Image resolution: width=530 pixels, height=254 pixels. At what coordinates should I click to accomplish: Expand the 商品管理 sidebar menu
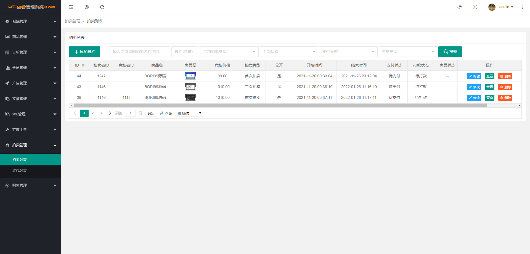click(30, 37)
